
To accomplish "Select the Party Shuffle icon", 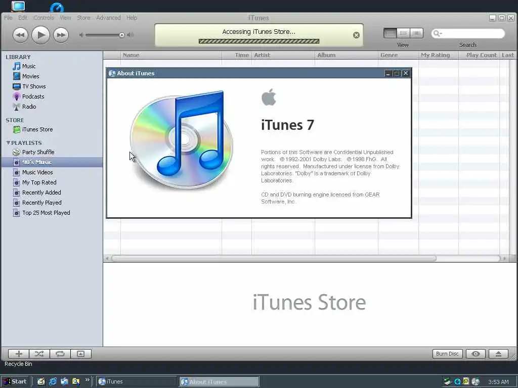I will tap(17, 152).
